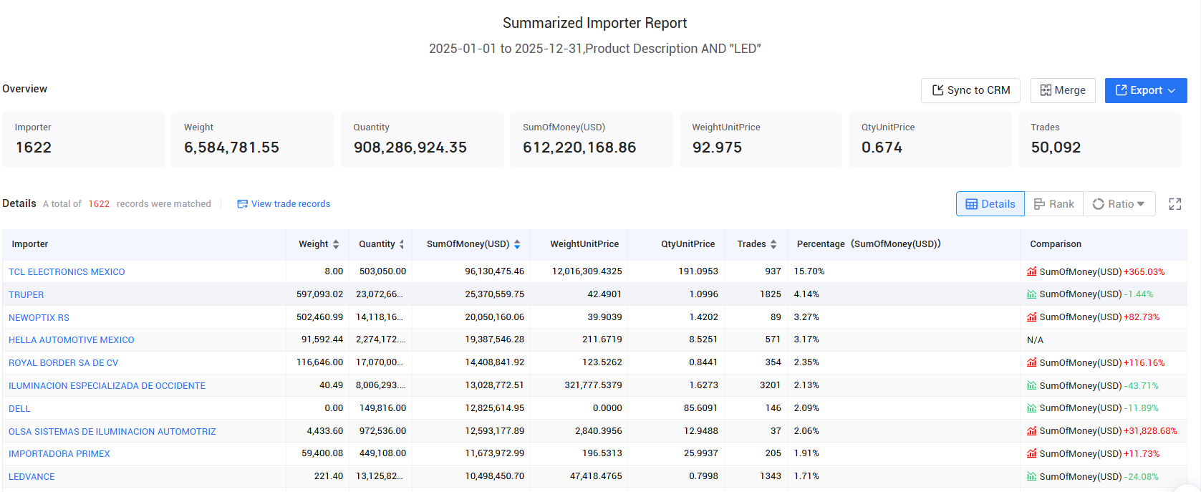Open importer DELL
This screenshot has width=1201, height=492.
pos(19,409)
